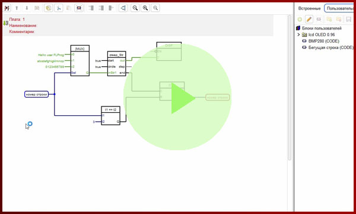Click the zoom in magnifier
The image size is (356, 214).
145,8
